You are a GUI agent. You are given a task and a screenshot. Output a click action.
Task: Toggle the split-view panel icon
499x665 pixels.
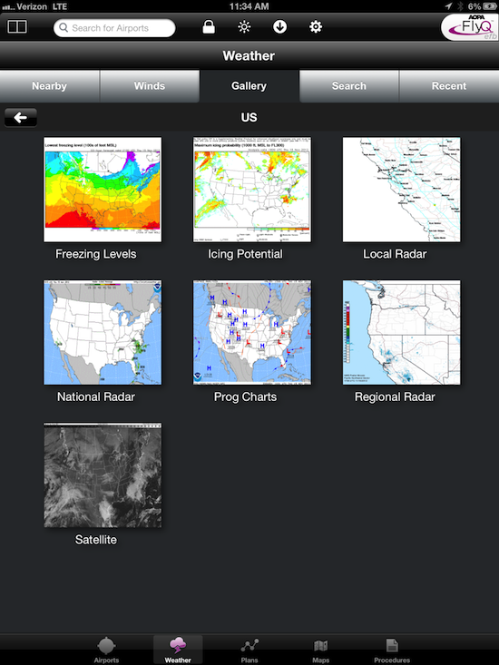pyautogui.click(x=17, y=27)
